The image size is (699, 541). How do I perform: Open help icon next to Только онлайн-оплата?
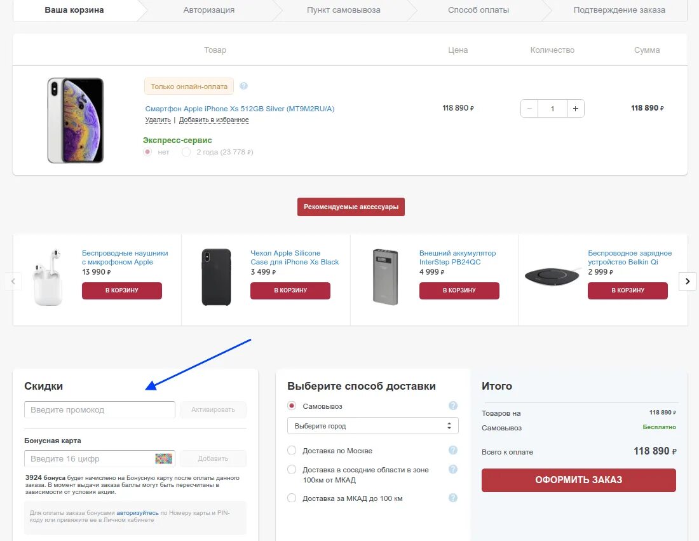(243, 86)
